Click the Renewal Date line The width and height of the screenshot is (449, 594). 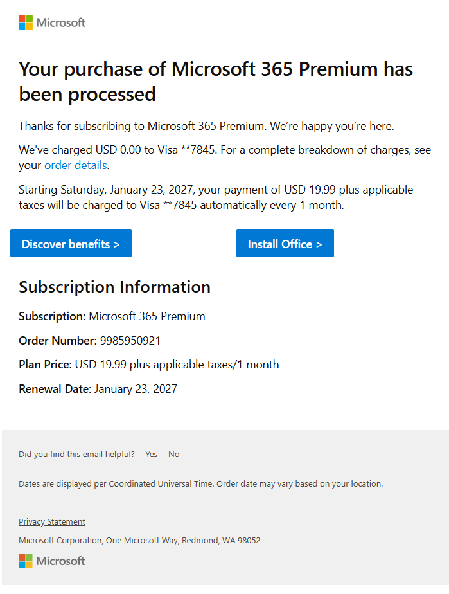98,389
